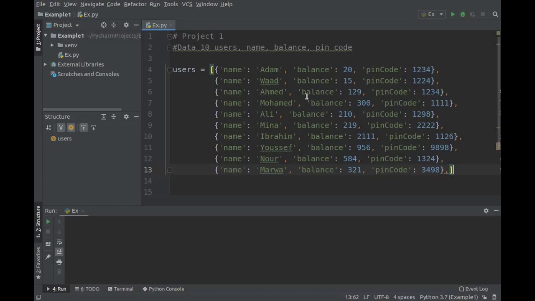Pin the Run tab with pin icon
The image size is (535, 301).
pyautogui.click(x=48, y=257)
